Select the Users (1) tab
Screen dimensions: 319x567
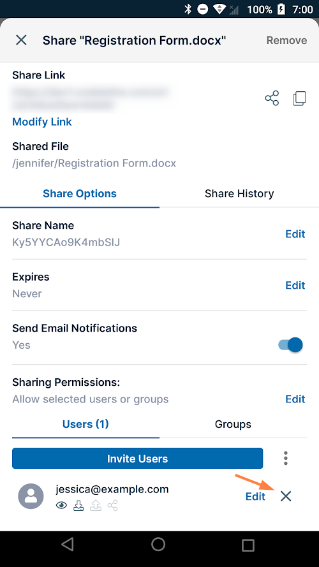click(85, 423)
